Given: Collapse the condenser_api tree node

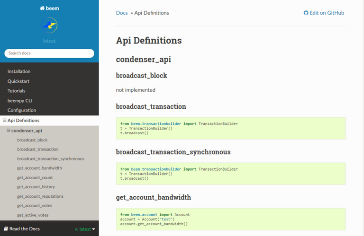Looking at the screenshot, I should 8,131.
